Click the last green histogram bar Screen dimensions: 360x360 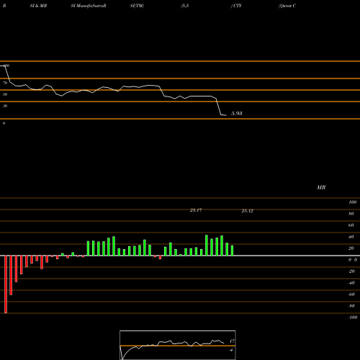click(x=232, y=251)
